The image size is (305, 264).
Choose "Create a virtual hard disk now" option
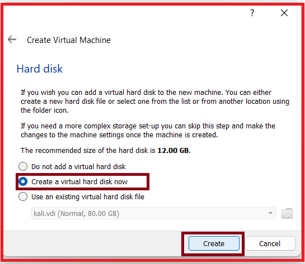coord(73,182)
